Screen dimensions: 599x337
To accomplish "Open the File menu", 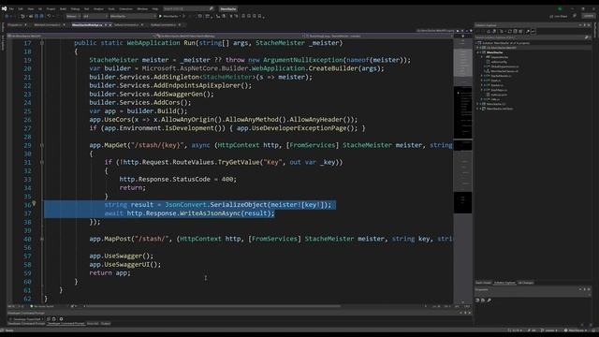I will click(11, 8).
